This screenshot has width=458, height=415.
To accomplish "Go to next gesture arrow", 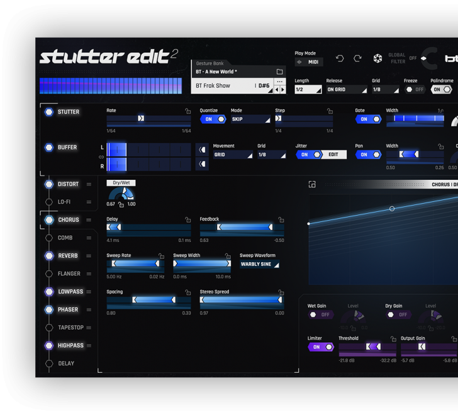I will (282, 89).
